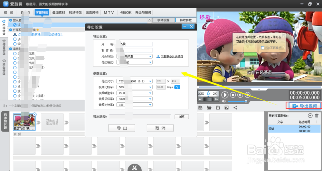Click the 导出路径 input field
This screenshot has height=171, width=322.
click(x=140, y=117)
